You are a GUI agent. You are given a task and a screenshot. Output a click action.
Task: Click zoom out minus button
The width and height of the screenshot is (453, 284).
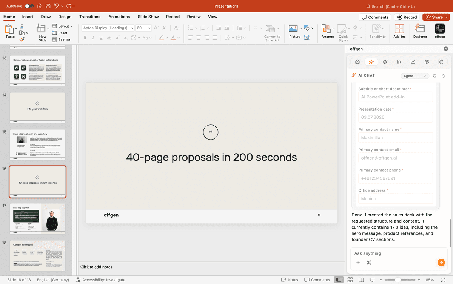coord(382,280)
